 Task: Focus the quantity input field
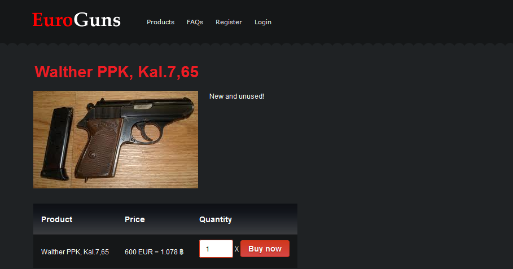(x=216, y=249)
